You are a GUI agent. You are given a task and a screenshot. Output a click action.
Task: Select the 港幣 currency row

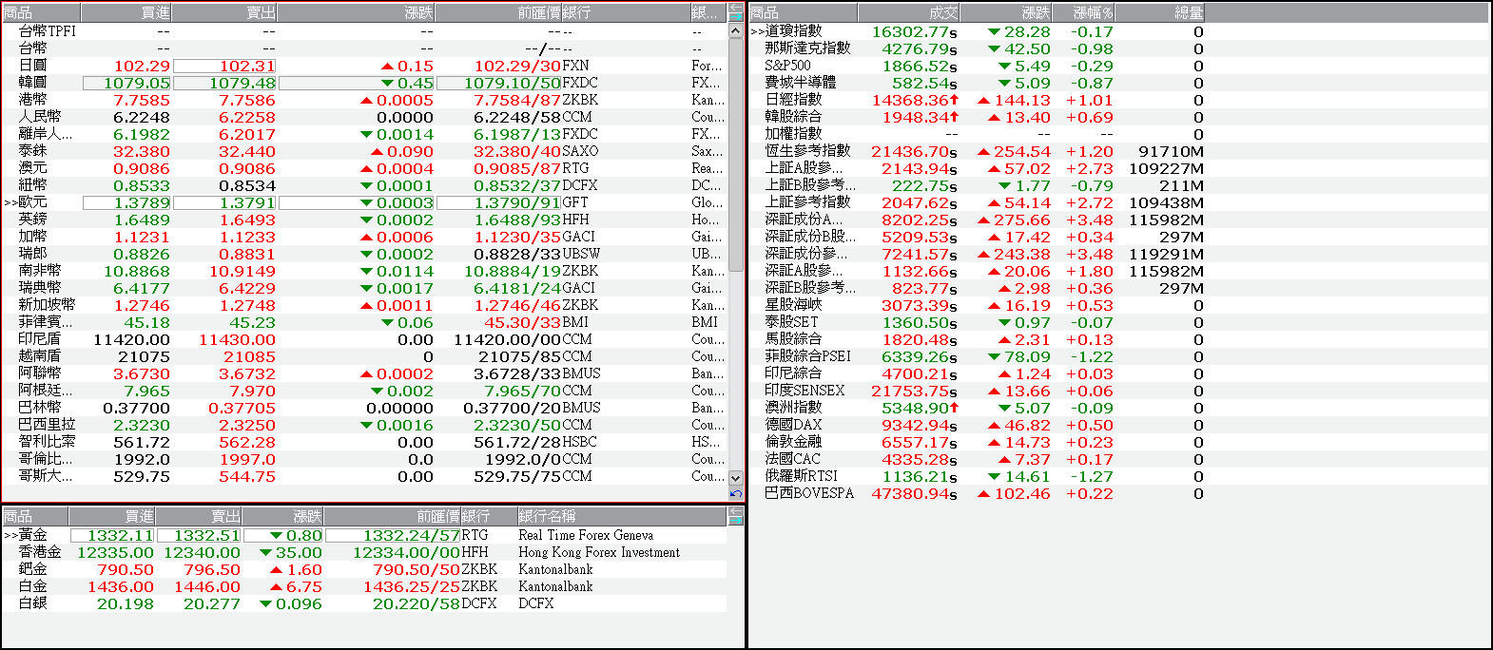click(x=364, y=100)
